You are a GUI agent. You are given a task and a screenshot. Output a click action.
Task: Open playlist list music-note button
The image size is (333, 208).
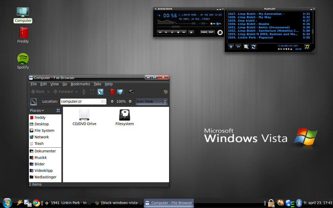click(x=307, y=47)
